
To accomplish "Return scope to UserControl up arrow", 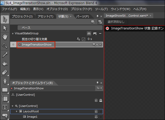I will [13, 95].
